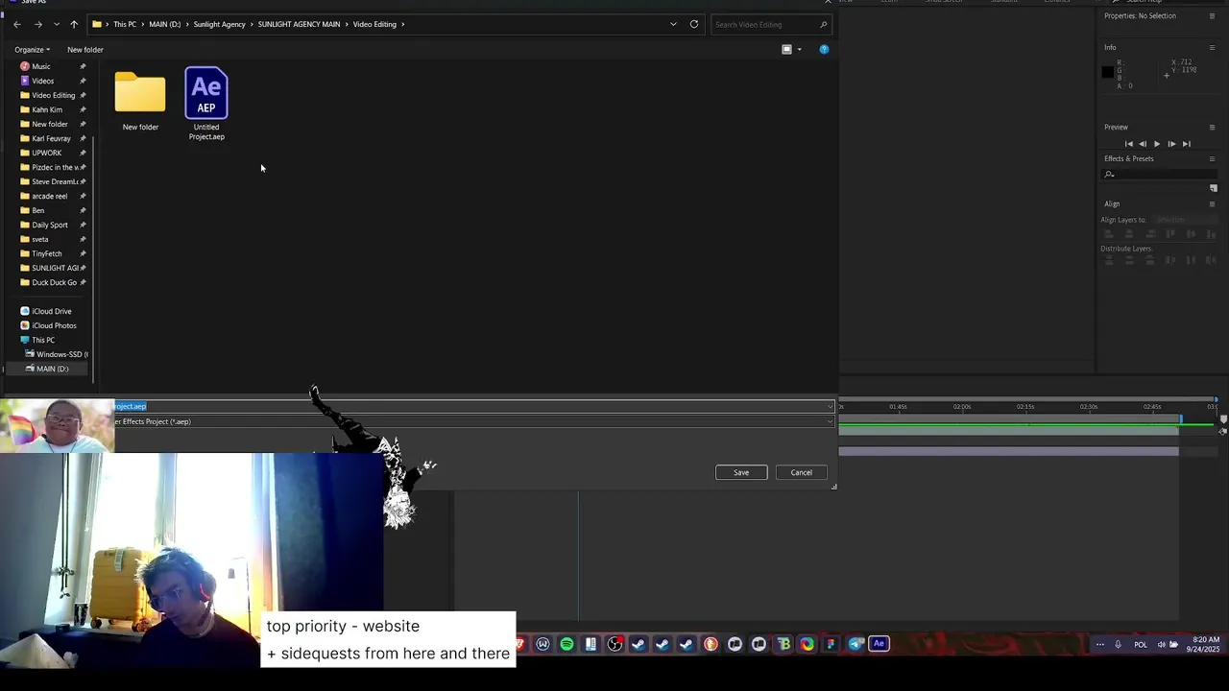
Task: Select Untitled Project.aep file
Action: (206, 104)
